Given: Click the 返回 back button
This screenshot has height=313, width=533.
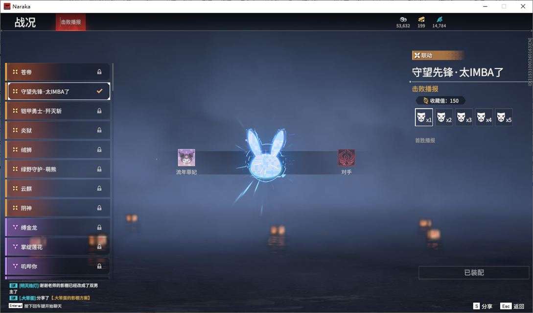Looking at the screenshot, I should point(512,306).
